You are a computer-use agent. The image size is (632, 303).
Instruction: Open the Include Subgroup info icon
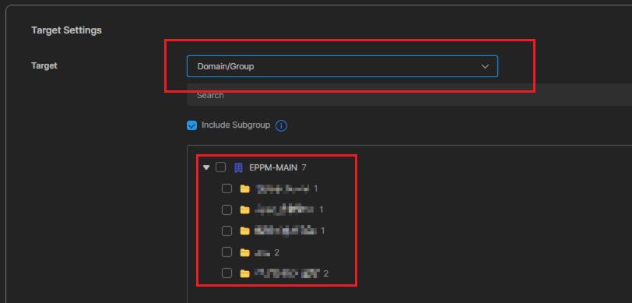pyautogui.click(x=281, y=126)
